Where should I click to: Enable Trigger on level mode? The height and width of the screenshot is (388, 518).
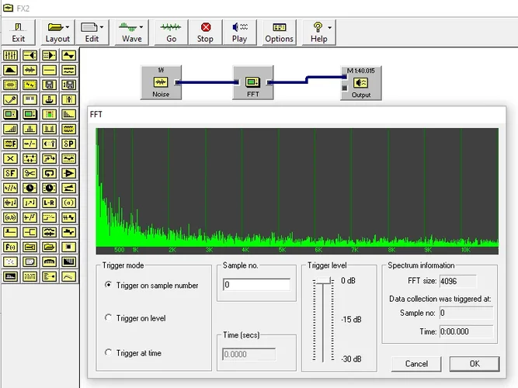point(108,318)
